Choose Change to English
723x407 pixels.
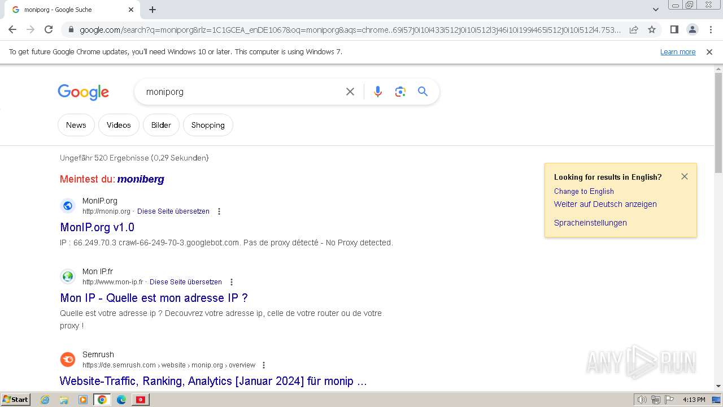pyautogui.click(x=584, y=191)
